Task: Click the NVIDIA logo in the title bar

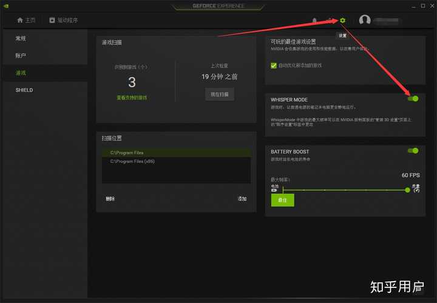Action: pyautogui.click(x=6, y=6)
